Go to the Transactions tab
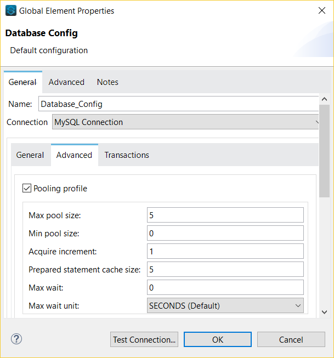Viewport: 334px width, 358px height. (x=127, y=155)
